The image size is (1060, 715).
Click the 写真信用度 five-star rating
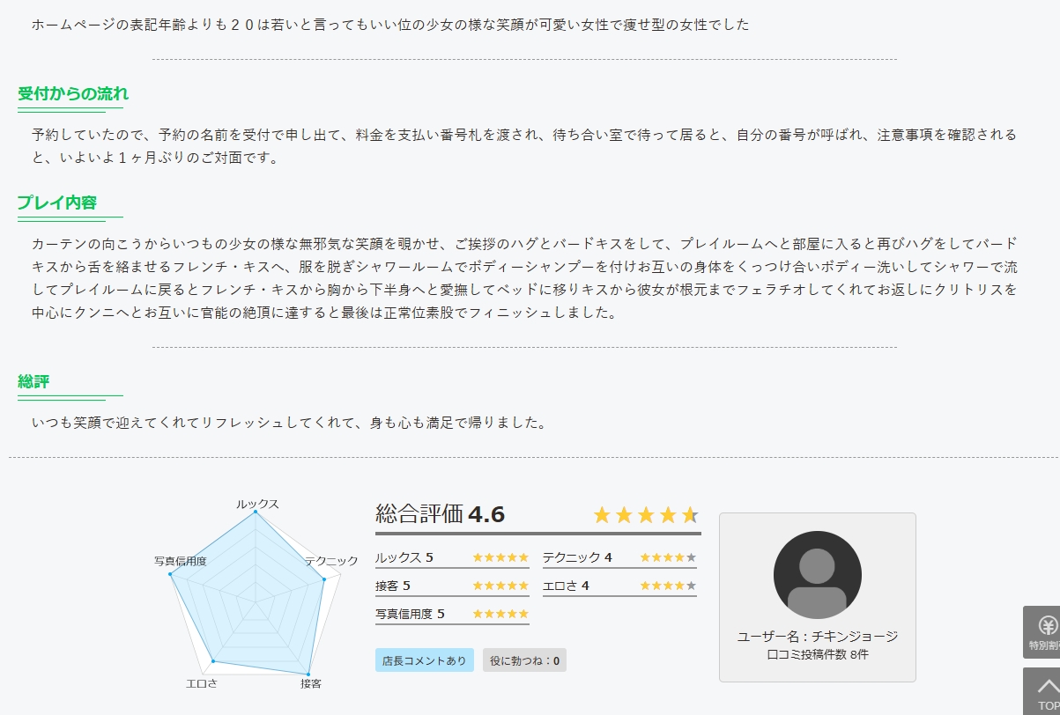pyautogui.click(x=500, y=614)
